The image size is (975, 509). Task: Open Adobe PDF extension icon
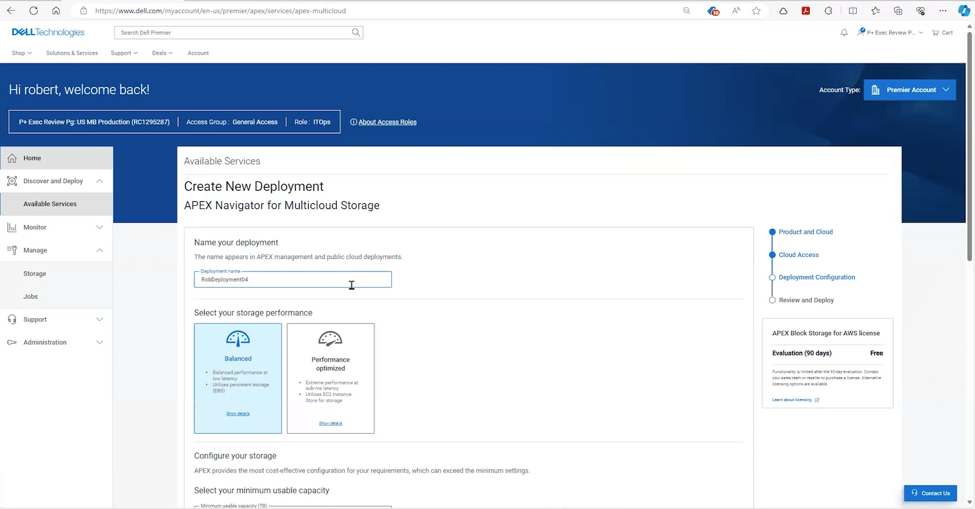805,11
